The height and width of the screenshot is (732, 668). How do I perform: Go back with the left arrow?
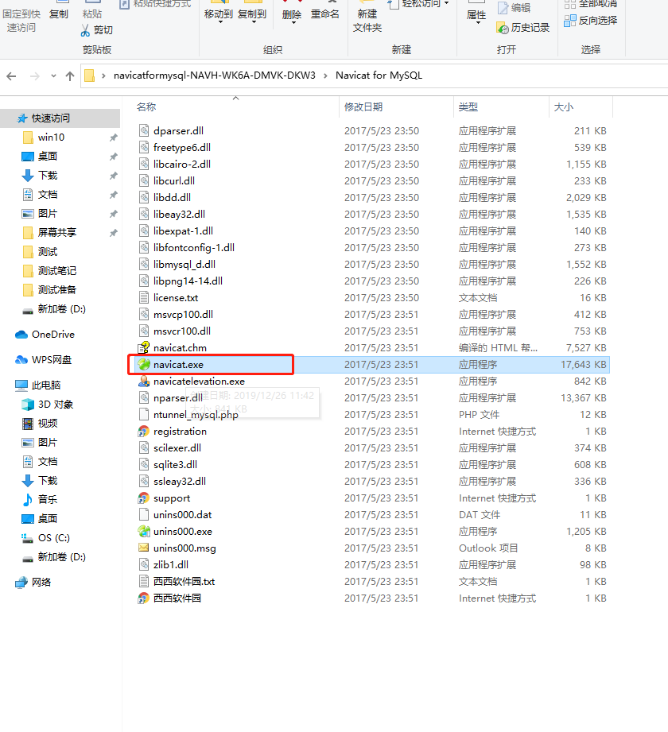point(12,76)
